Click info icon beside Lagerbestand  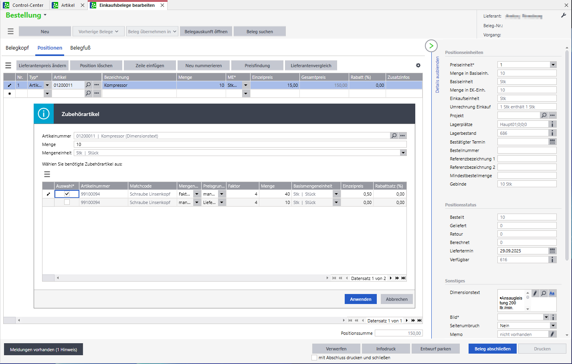[552, 133]
